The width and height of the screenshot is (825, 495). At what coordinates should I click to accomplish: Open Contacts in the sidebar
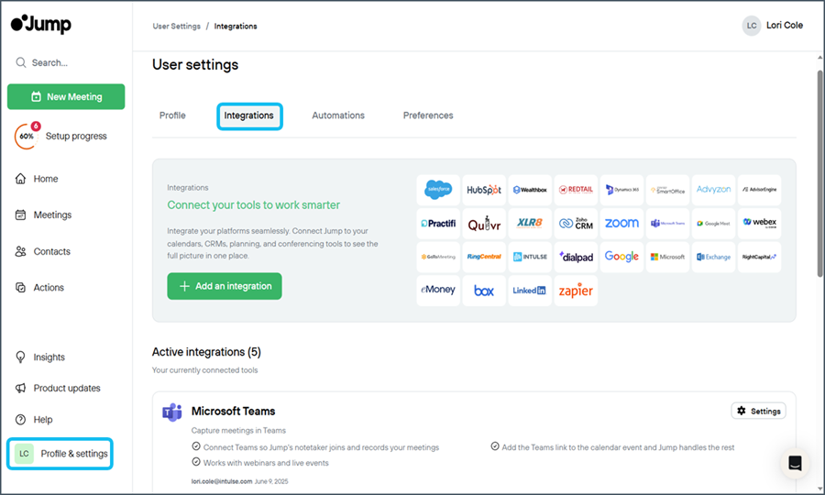[x=42, y=251]
